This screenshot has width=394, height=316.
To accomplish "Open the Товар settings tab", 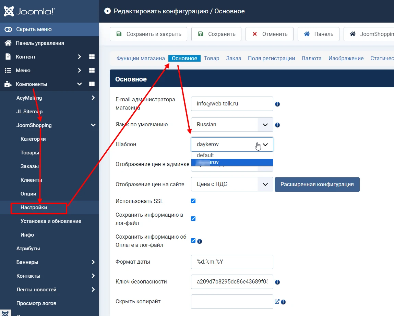I will click(x=212, y=58).
